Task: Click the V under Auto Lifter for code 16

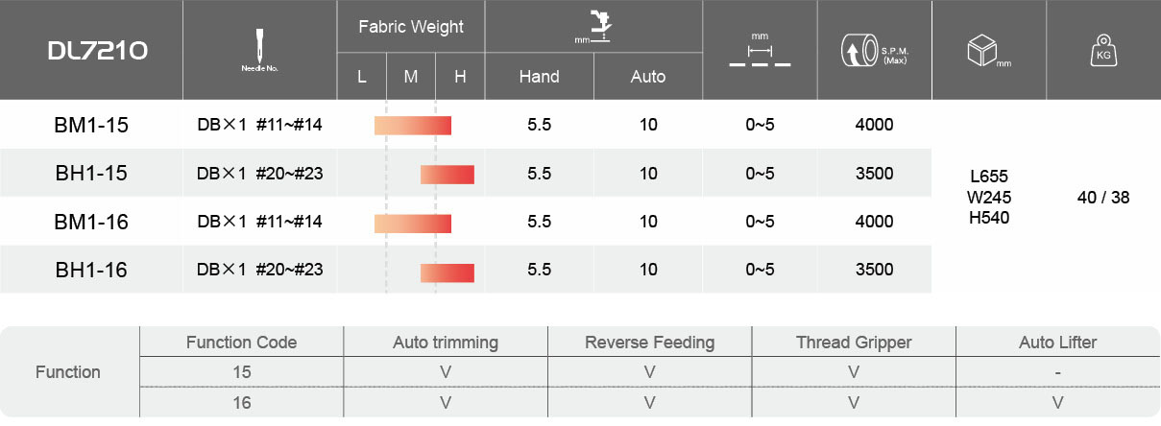Action: pyautogui.click(x=1057, y=402)
